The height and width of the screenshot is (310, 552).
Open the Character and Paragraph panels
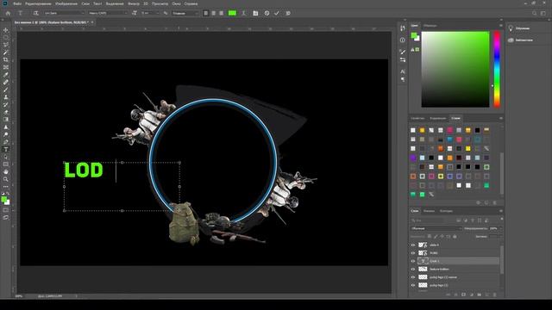click(255, 13)
